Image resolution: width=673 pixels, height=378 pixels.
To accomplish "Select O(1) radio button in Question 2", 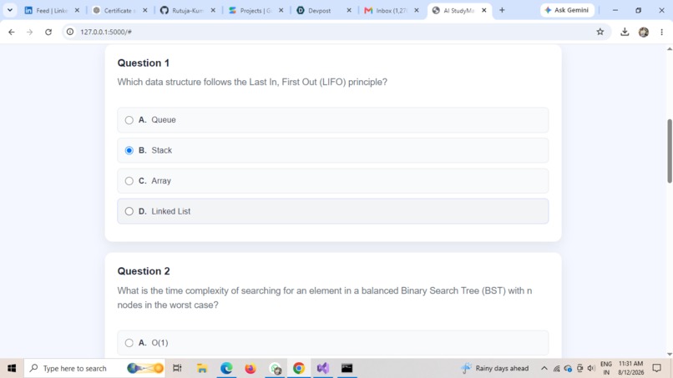I will point(129,343).
